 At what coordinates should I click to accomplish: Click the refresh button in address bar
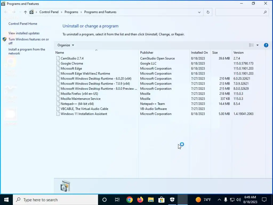[208, 12]
